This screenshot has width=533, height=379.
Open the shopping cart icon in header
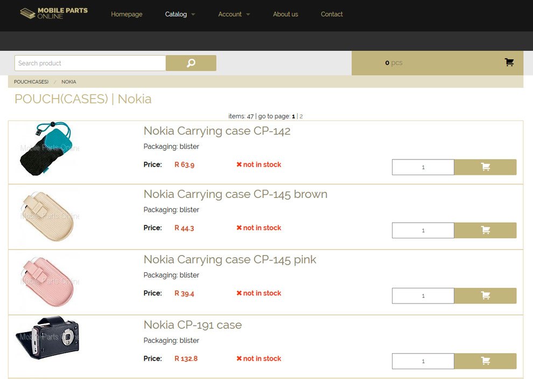coord(509,63)
